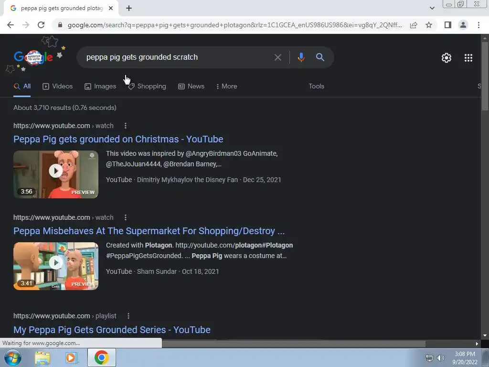Share this page using the share icon

pos(414,25)
